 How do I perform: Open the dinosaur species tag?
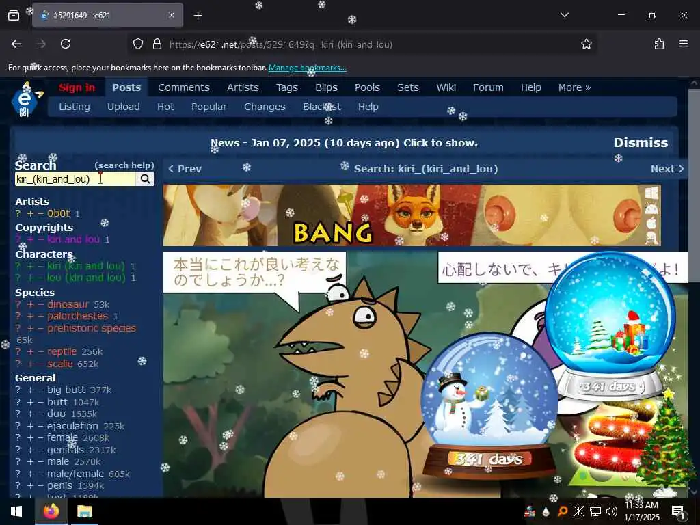click(68, 304)
